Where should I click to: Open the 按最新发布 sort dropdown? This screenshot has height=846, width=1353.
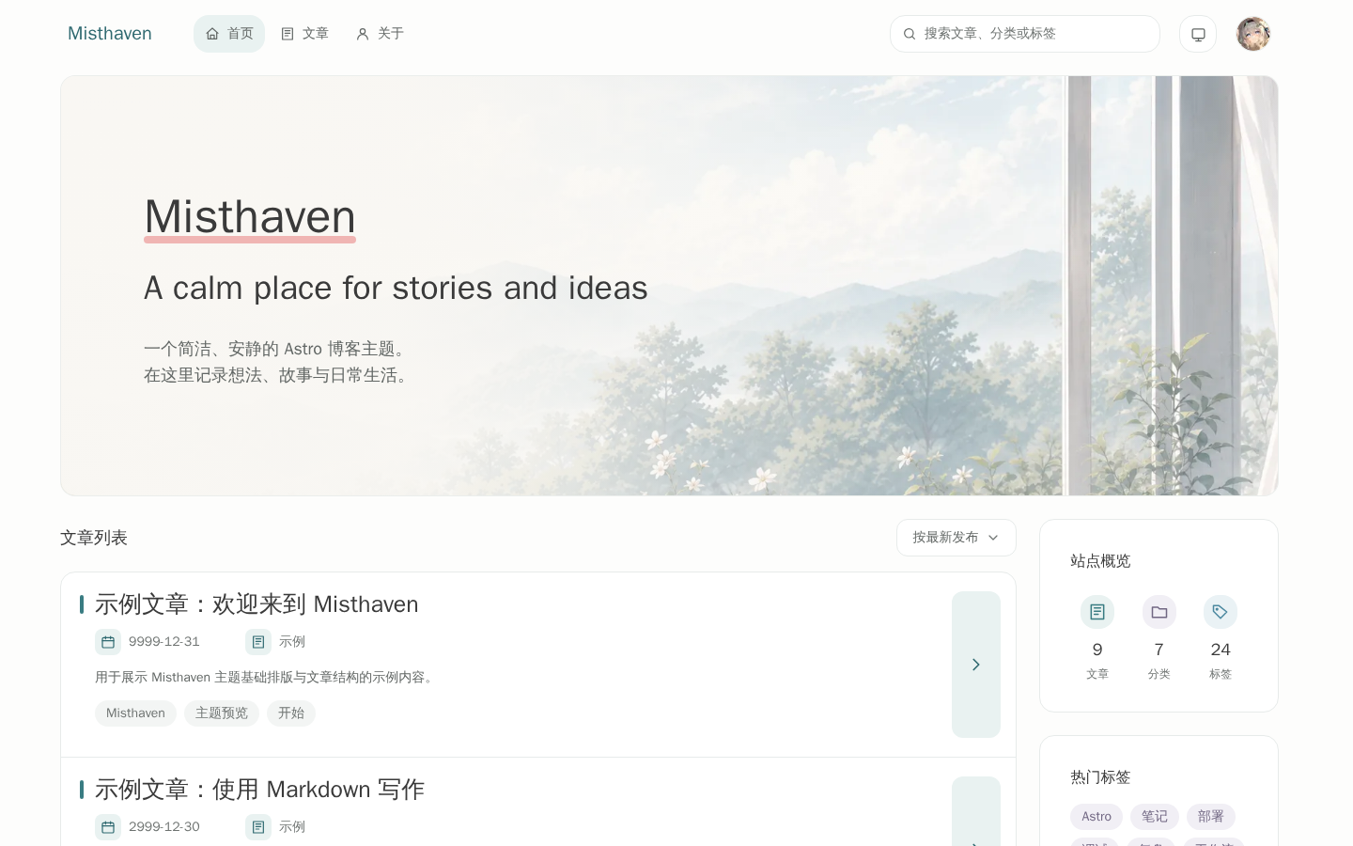(x=956, y=538)
